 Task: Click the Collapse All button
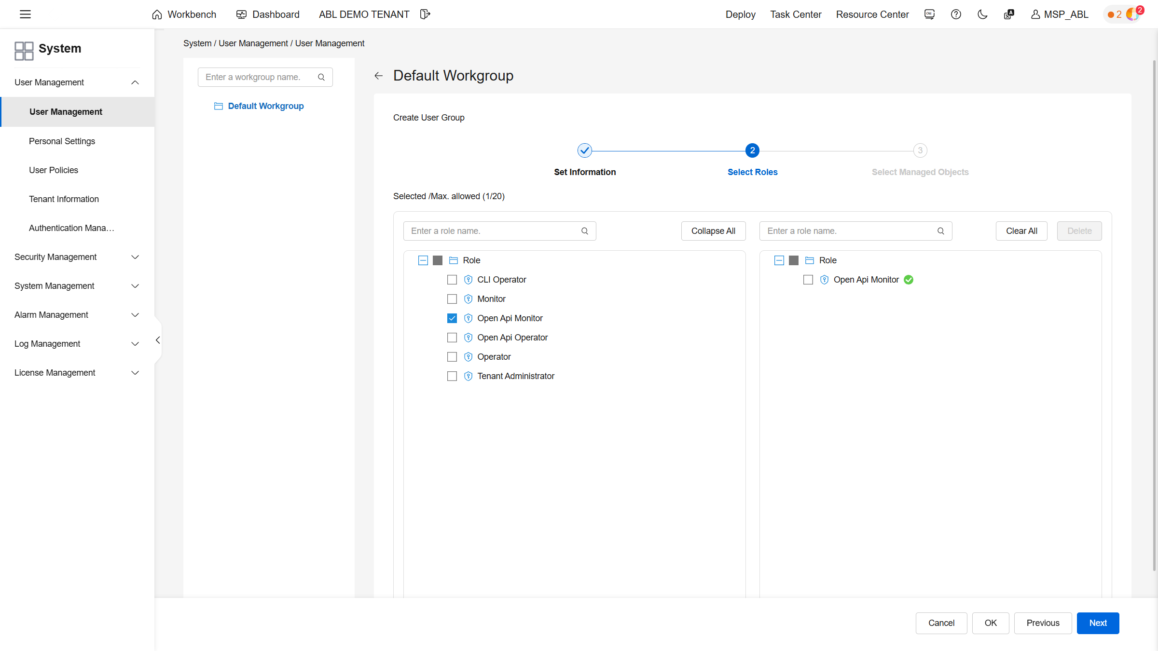click(713, 231)
